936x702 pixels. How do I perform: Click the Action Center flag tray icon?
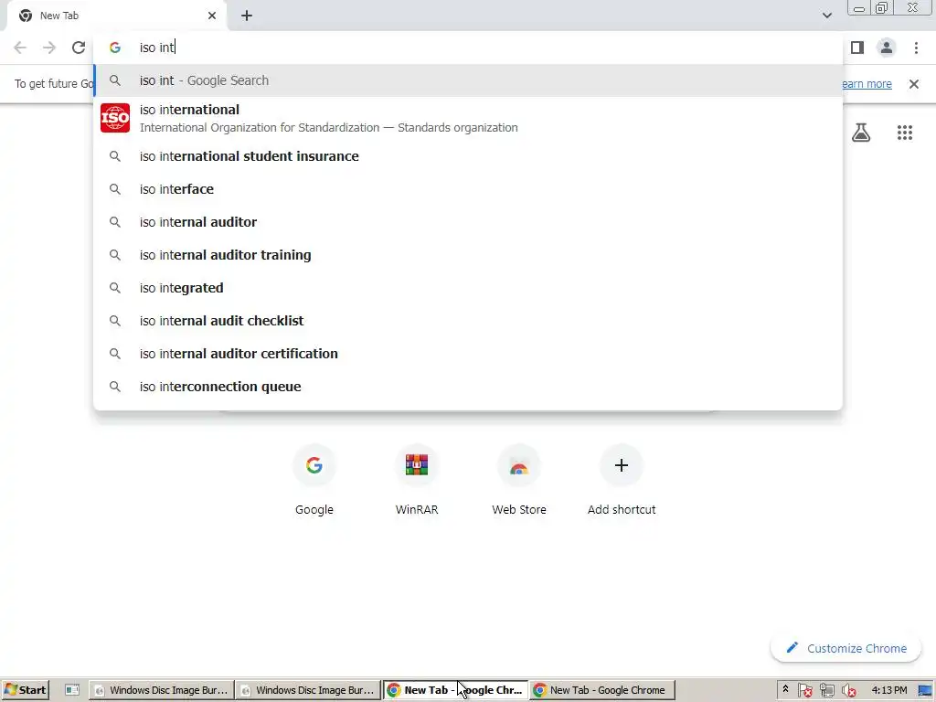pos(804,691)
